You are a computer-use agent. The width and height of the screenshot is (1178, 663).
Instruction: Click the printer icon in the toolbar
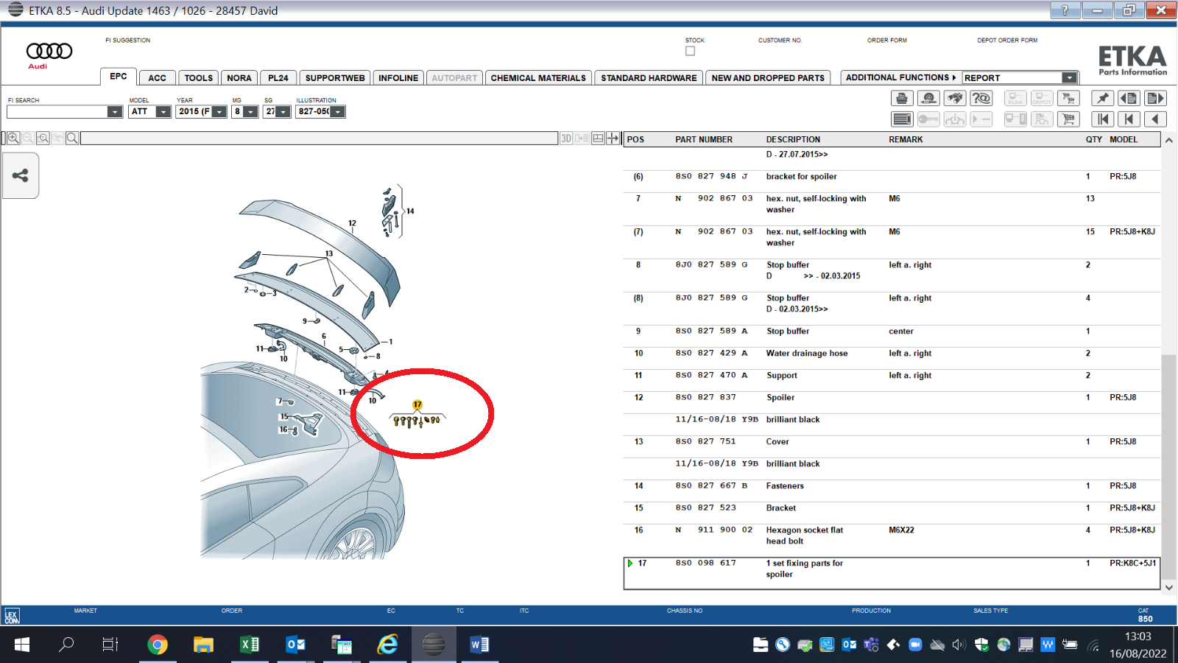(x=902, y=98)
